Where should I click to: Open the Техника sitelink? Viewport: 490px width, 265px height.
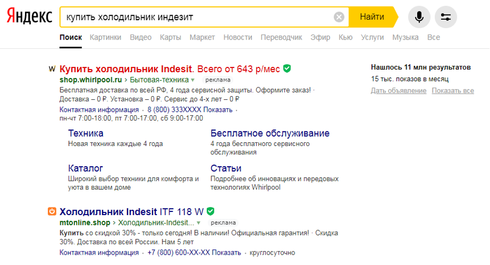point(85,133)
